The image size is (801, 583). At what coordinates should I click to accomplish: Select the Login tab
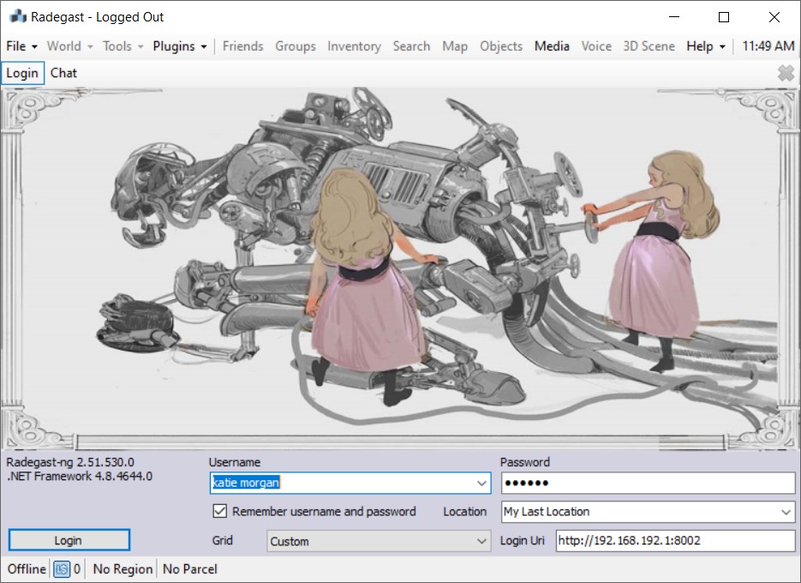(x=22, y=73)
